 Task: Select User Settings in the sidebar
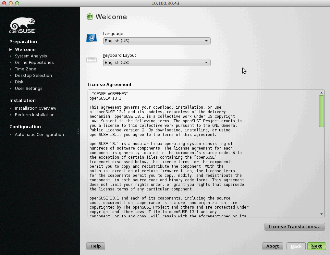29,88
